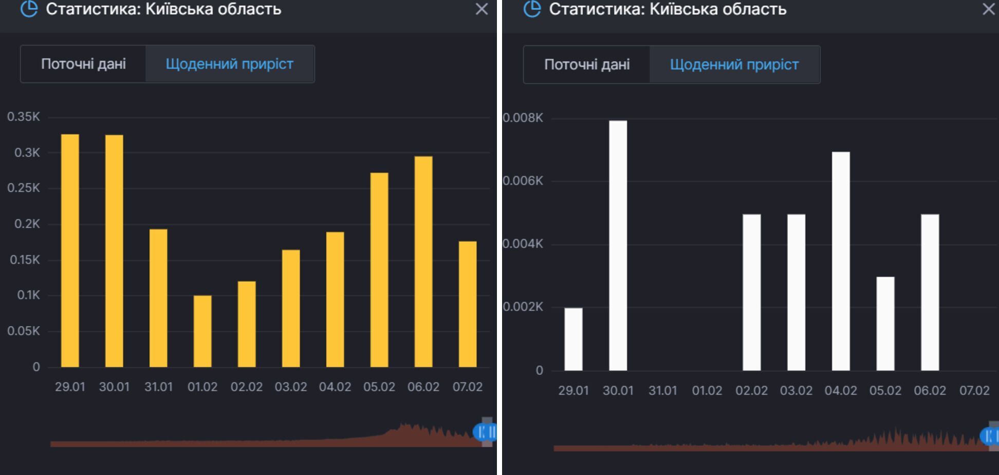This screenshot has height=475, width=999.
Task: Select the 'Щоденний приріст' tab on right panel
Action: tap(734, 64)
